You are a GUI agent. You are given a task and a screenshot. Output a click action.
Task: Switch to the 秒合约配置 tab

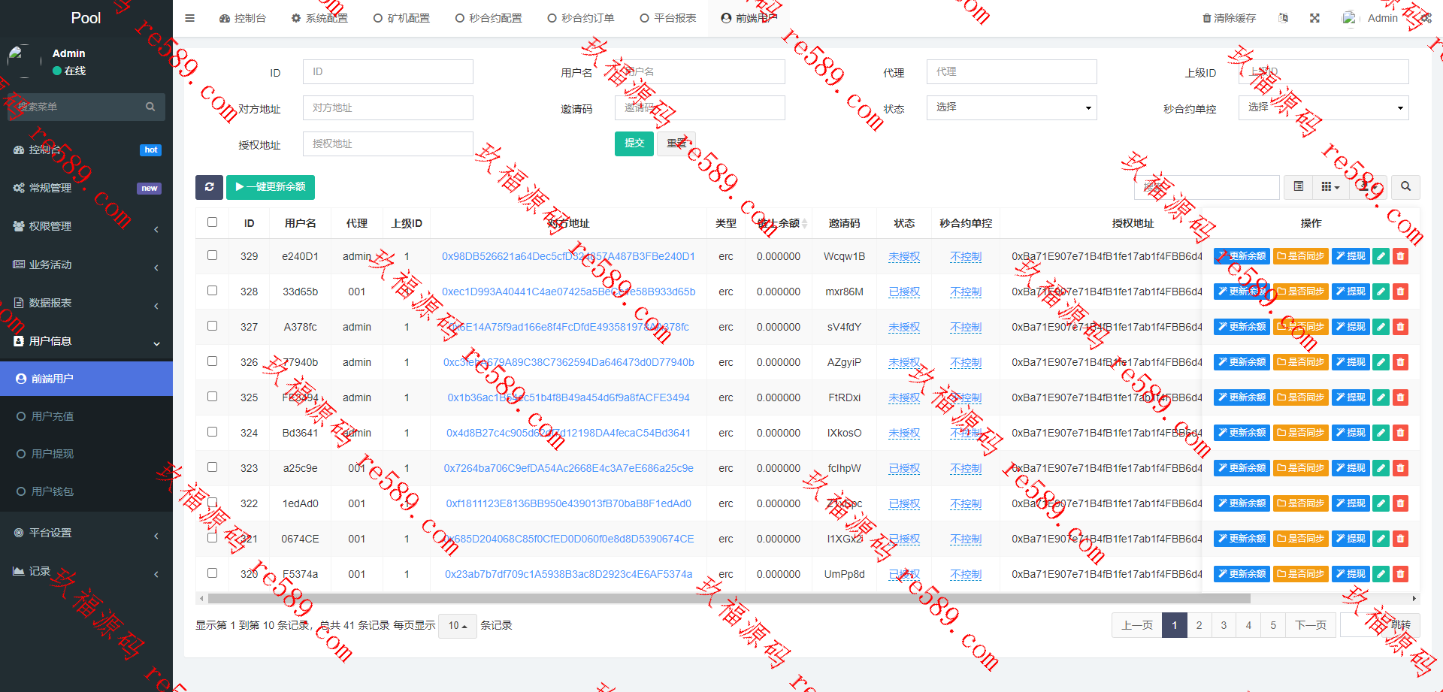click(489, 18)
